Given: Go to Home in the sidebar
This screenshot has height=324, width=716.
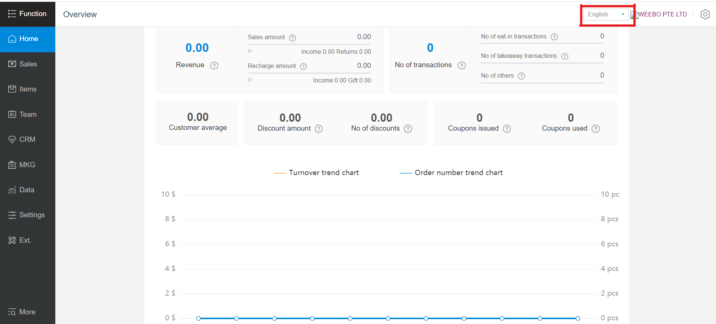Looking at the screenshot, I should tap(28, 39).
